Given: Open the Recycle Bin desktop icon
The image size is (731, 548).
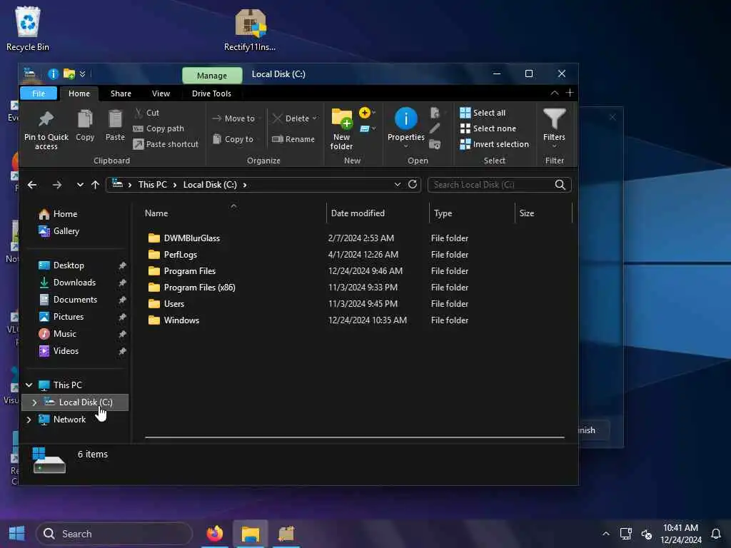Looking at the screenshot, I should pos(28,29).
